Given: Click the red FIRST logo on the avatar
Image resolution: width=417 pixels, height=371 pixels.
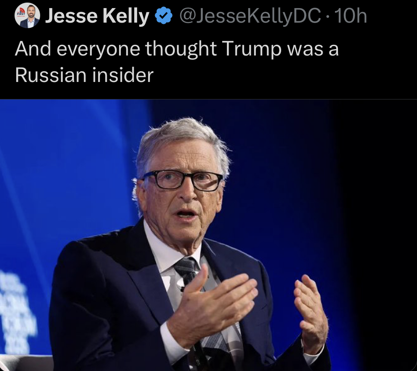Looking at the screenshot, I should [x=20, y=13].
